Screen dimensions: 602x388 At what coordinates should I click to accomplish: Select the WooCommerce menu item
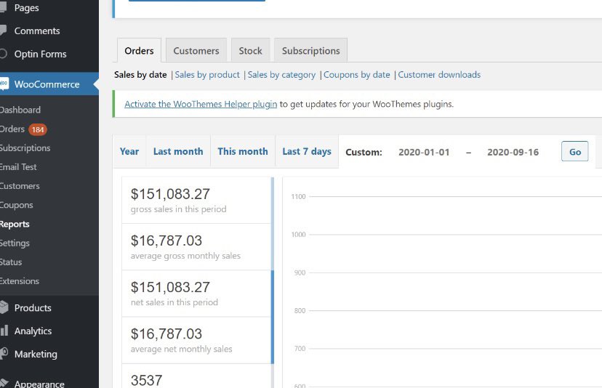[x=47, y=84]
